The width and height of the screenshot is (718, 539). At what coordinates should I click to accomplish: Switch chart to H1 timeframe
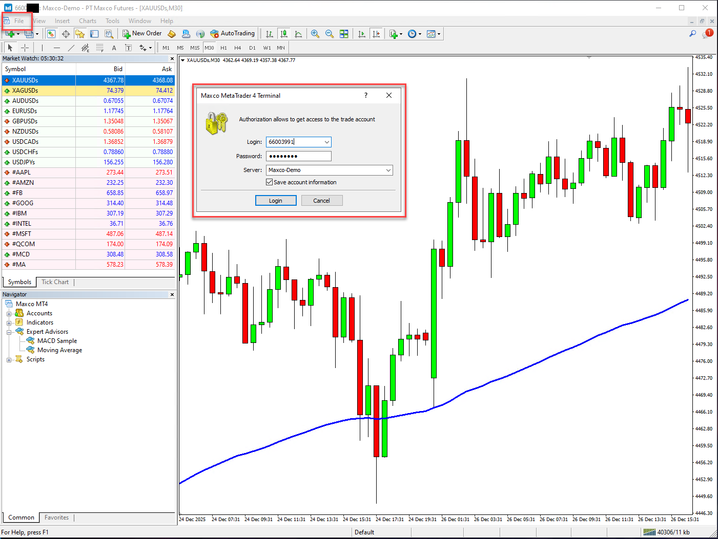click(x=223, y=48)
